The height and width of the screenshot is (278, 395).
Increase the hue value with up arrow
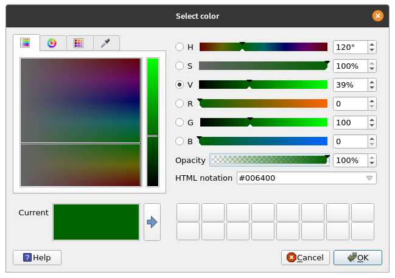tap(372, 44)
